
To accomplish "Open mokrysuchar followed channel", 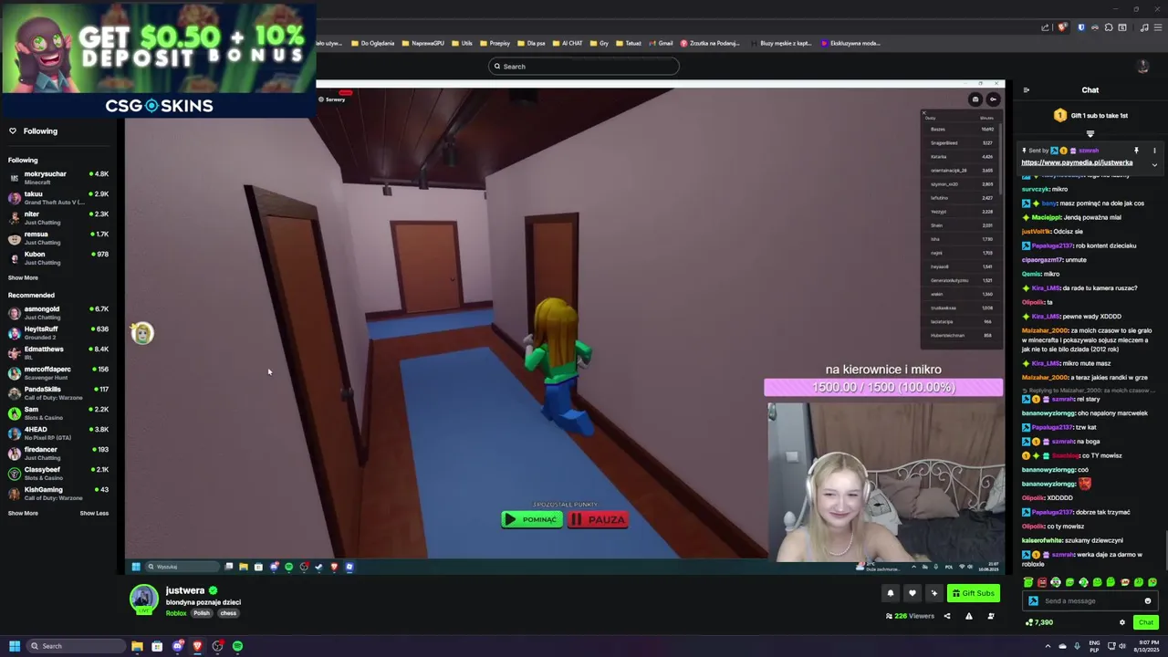I will [x=58, y=178].
